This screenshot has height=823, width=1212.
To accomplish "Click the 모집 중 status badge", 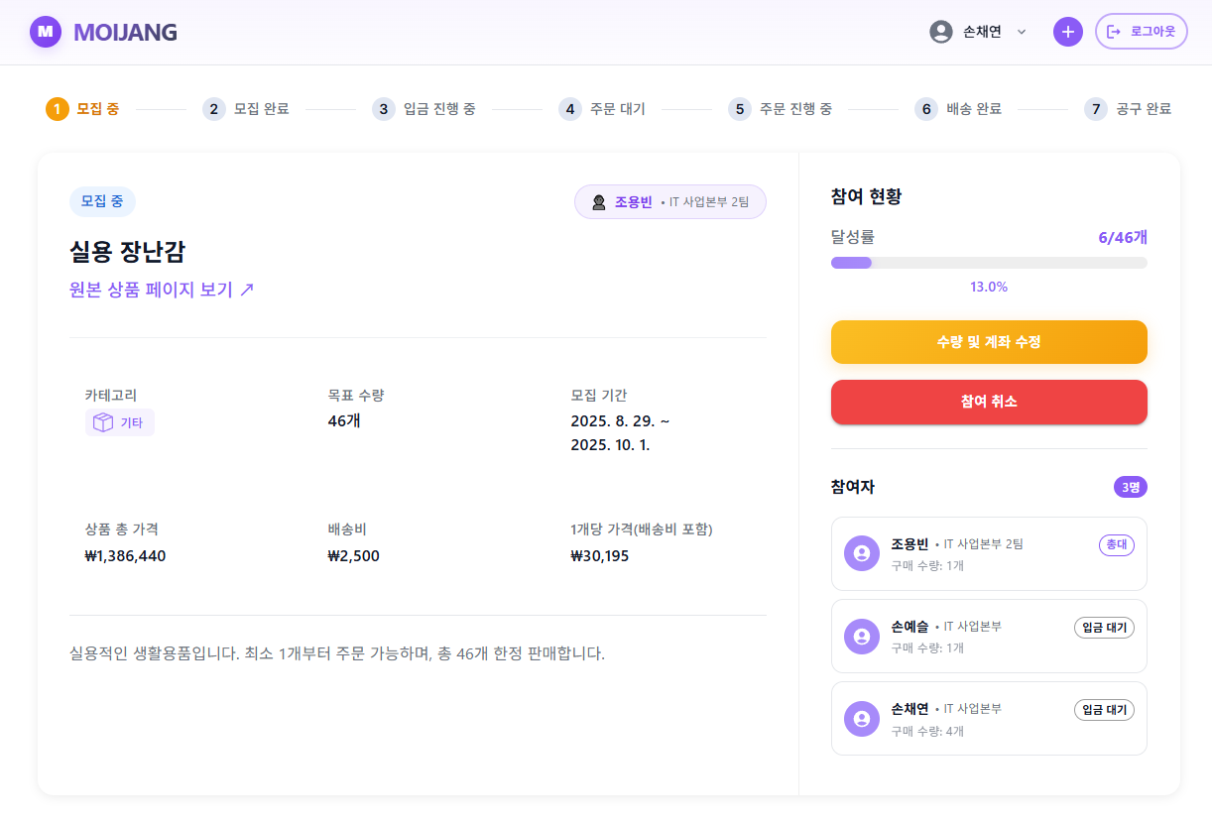I will [x=102, y=201].
